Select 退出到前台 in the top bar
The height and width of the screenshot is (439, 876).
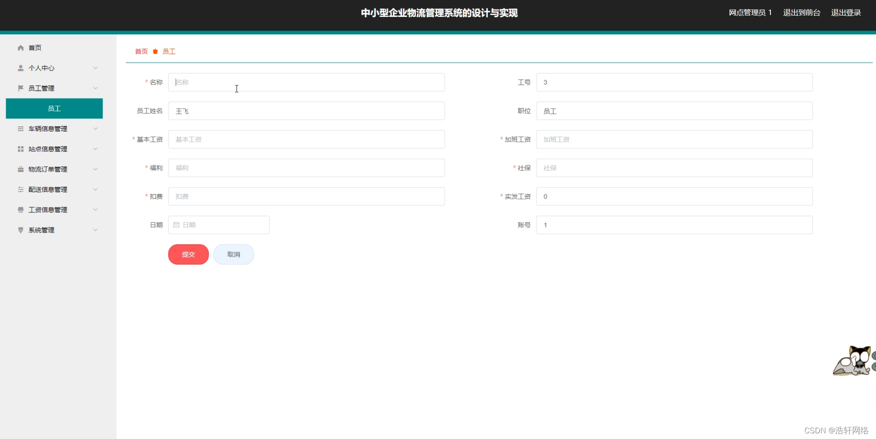801,13
